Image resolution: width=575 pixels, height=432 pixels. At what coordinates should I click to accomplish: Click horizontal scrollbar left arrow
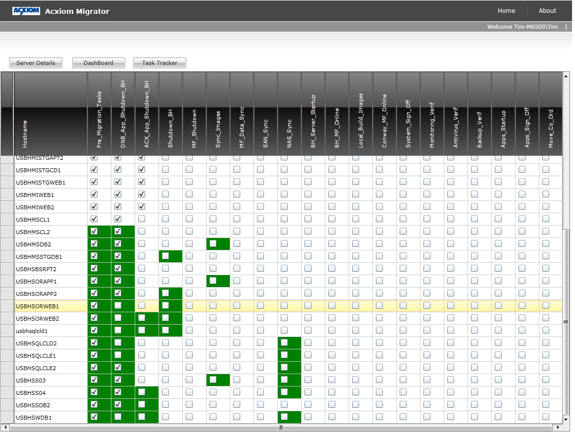(x=5, y=427)
